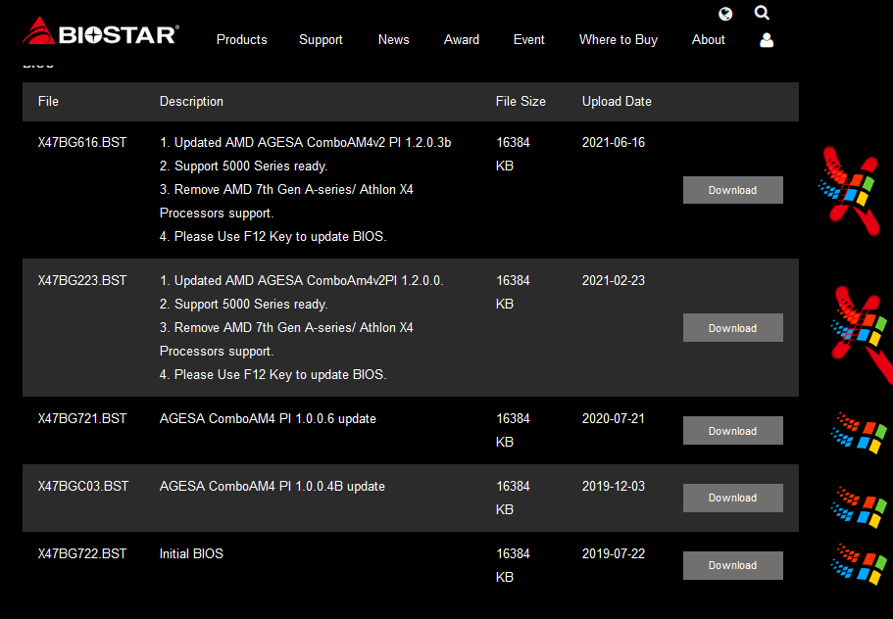The image size is (893, 619).
Task: Click the 16384 file size in X47BG722.BST row
Action: pos(513,553)
